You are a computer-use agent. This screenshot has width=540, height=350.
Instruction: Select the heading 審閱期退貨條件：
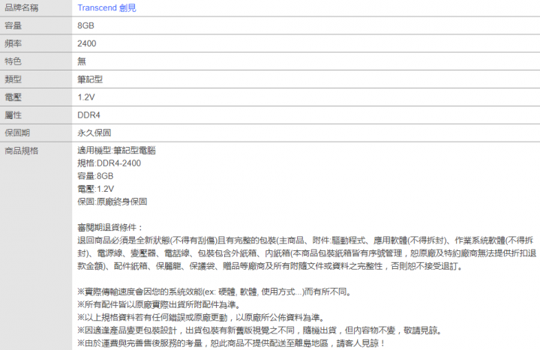click(x=110, y=228)
